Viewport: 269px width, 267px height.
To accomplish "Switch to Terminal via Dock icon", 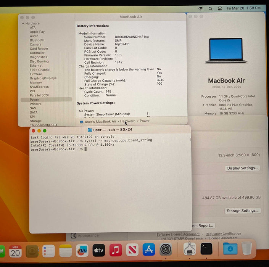I will coord(206,249).
